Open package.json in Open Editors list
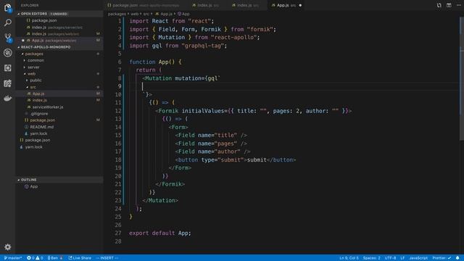The height and width of the screenshot is (261, 464). pyautogui.click(x=59, y=20)
